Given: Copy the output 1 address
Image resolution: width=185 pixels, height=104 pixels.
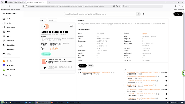Looking at the screenshot, I should [x=162, y=72].
